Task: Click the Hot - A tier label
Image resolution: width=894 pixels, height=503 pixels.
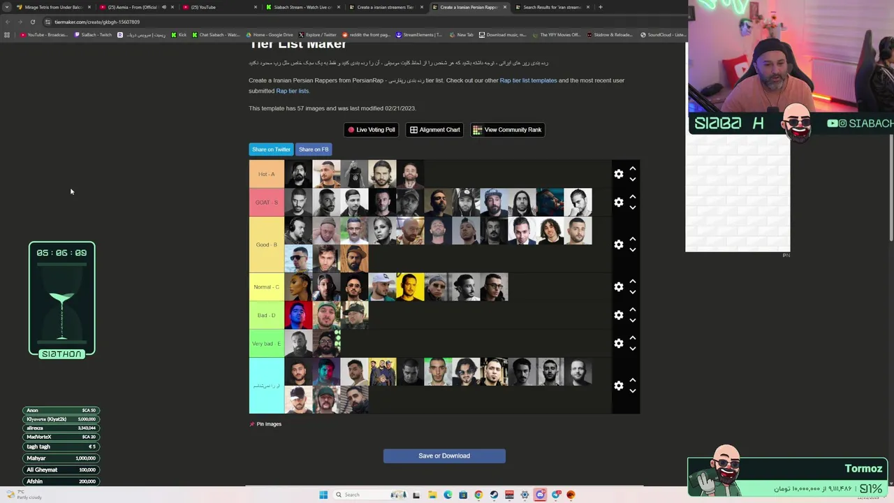Action: coord(267,174)
